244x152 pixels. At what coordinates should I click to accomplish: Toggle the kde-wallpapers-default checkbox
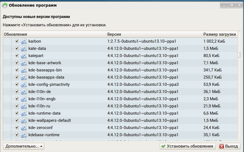17,120
